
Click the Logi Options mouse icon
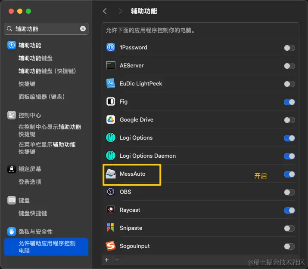[x=111, y=138]
